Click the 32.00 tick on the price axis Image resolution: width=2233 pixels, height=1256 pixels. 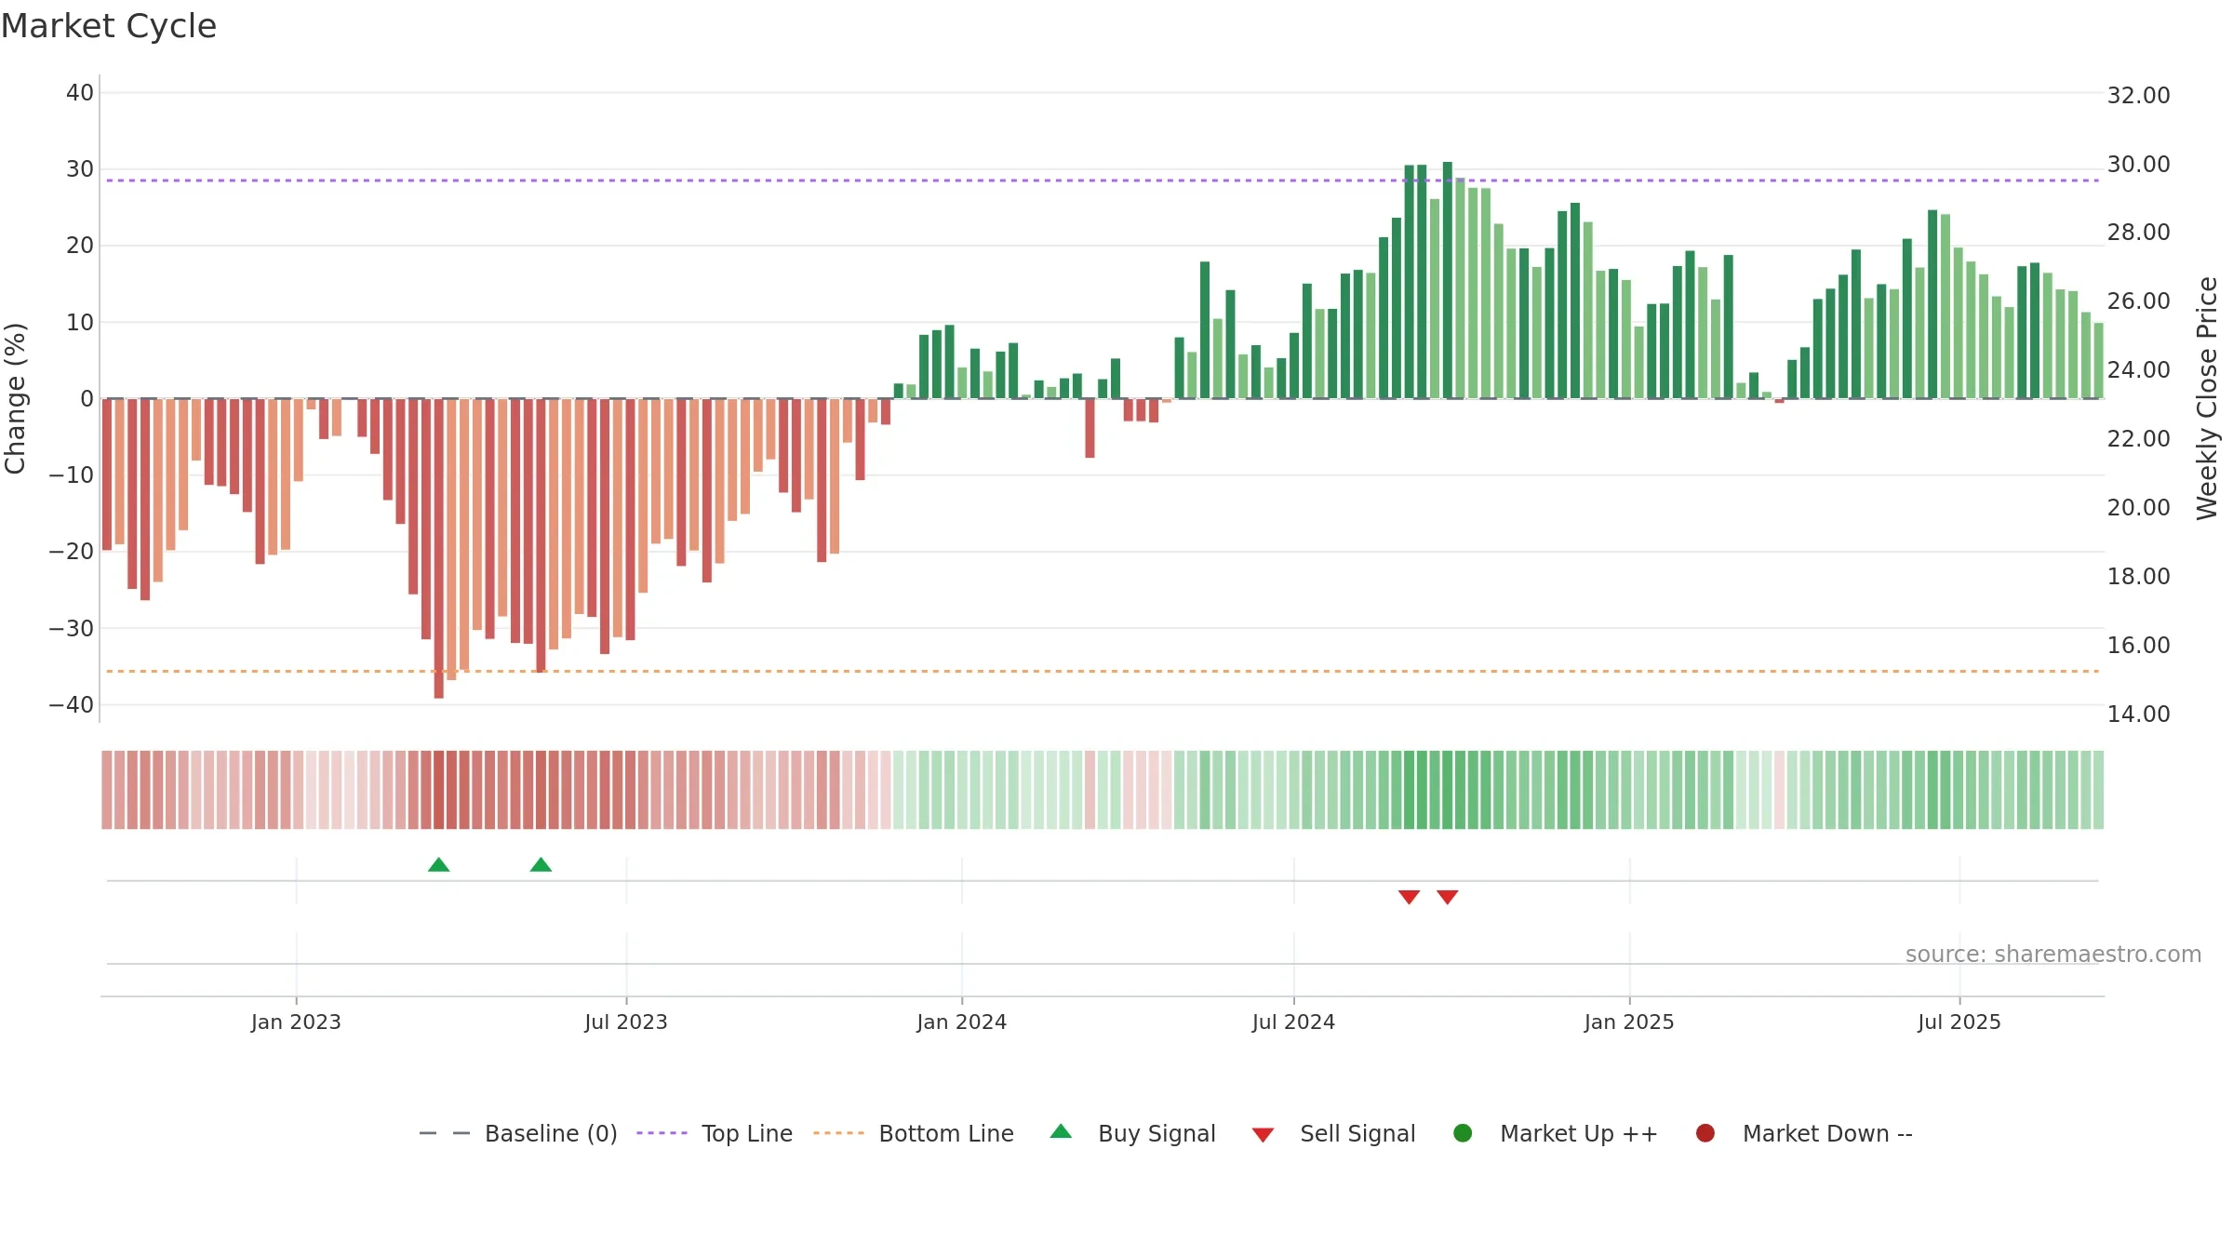point(2138,96)
